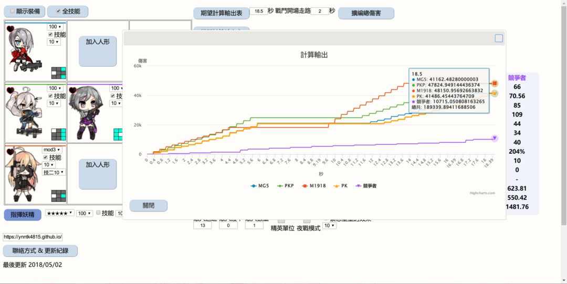
Task: Open the Highcharts.com link
Action: tap(482, 193)
